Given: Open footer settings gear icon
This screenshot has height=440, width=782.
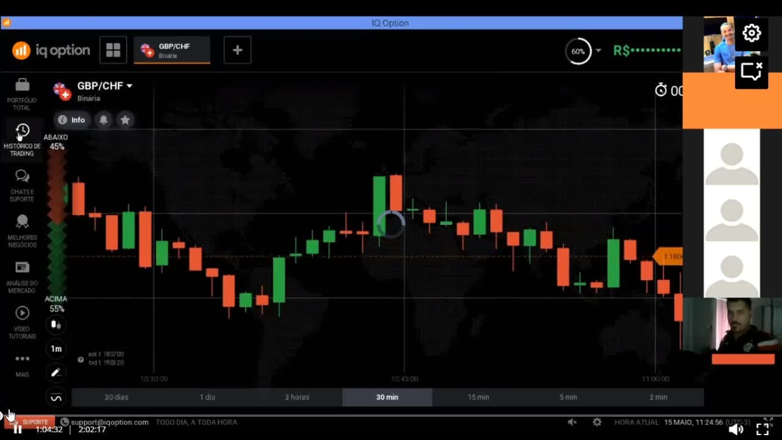Looking at the screenshot, I should pos(597,422).
